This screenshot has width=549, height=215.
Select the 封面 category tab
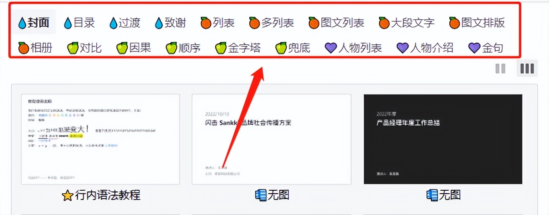click(x=33, y=23)
